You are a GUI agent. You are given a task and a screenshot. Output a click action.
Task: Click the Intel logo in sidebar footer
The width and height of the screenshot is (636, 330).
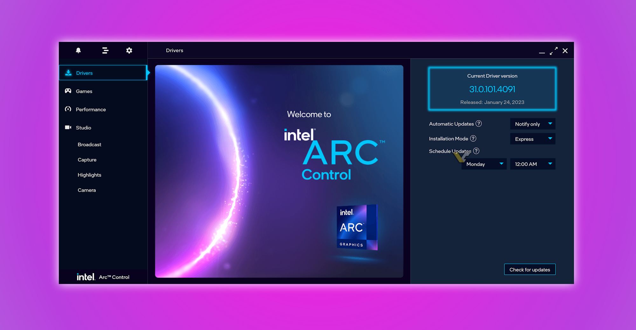86,277
